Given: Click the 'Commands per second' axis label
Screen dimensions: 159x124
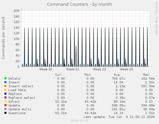Looking at the screenshot, I should (3, 38).
